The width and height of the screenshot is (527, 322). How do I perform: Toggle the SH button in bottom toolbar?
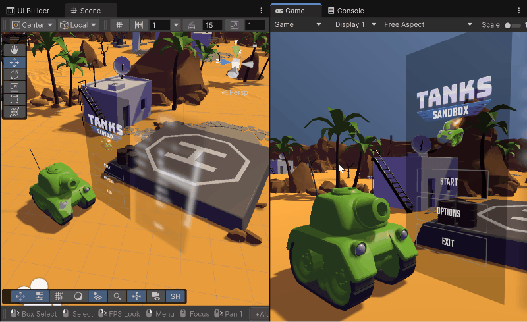(175, 297)
